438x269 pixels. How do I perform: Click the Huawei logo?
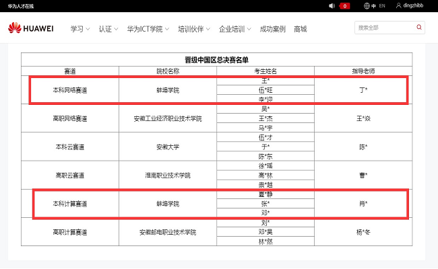coord(30,28)
